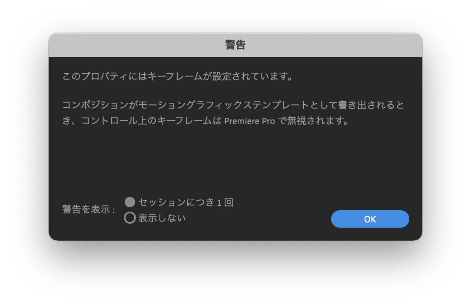Choose to never show this warning again
The height and width of the screenshot is (305, 471).
coord(130,218)
